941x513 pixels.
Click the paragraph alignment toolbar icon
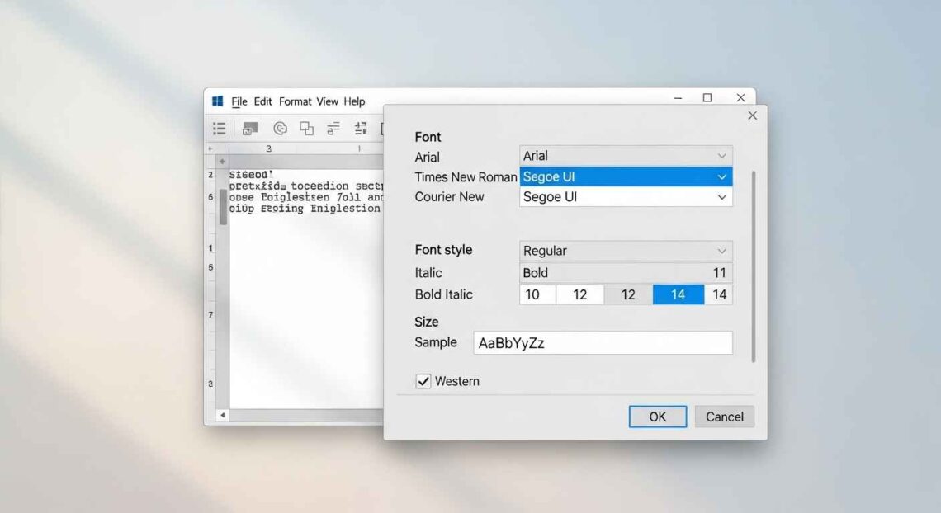tap(333, 128)
